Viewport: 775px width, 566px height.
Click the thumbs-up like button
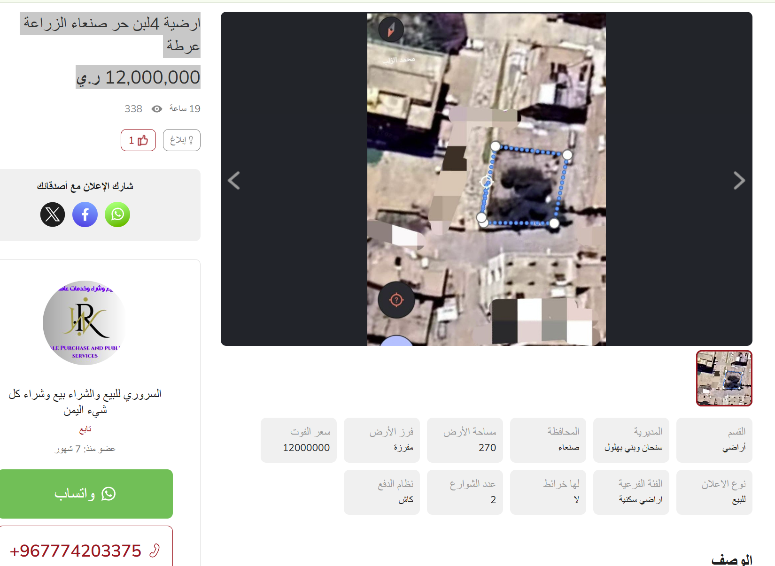coord(138,140)
